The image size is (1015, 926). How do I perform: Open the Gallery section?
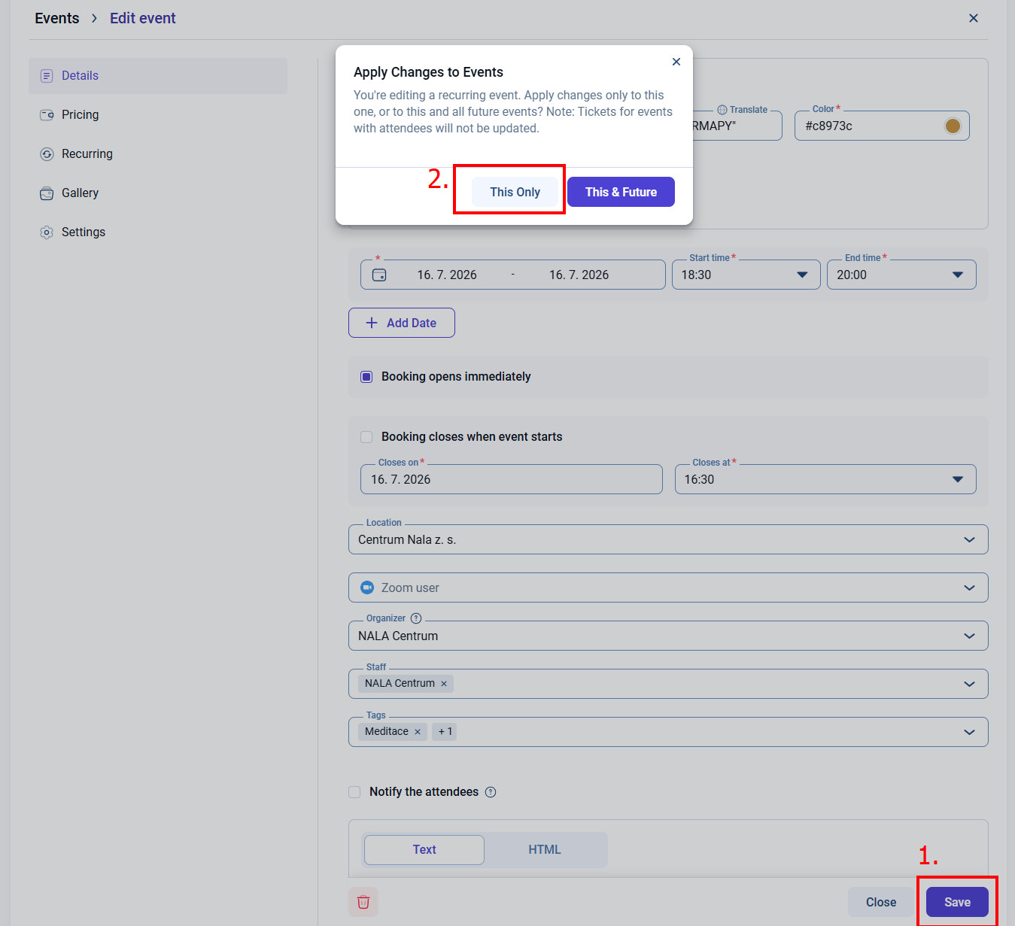point(158,193)
